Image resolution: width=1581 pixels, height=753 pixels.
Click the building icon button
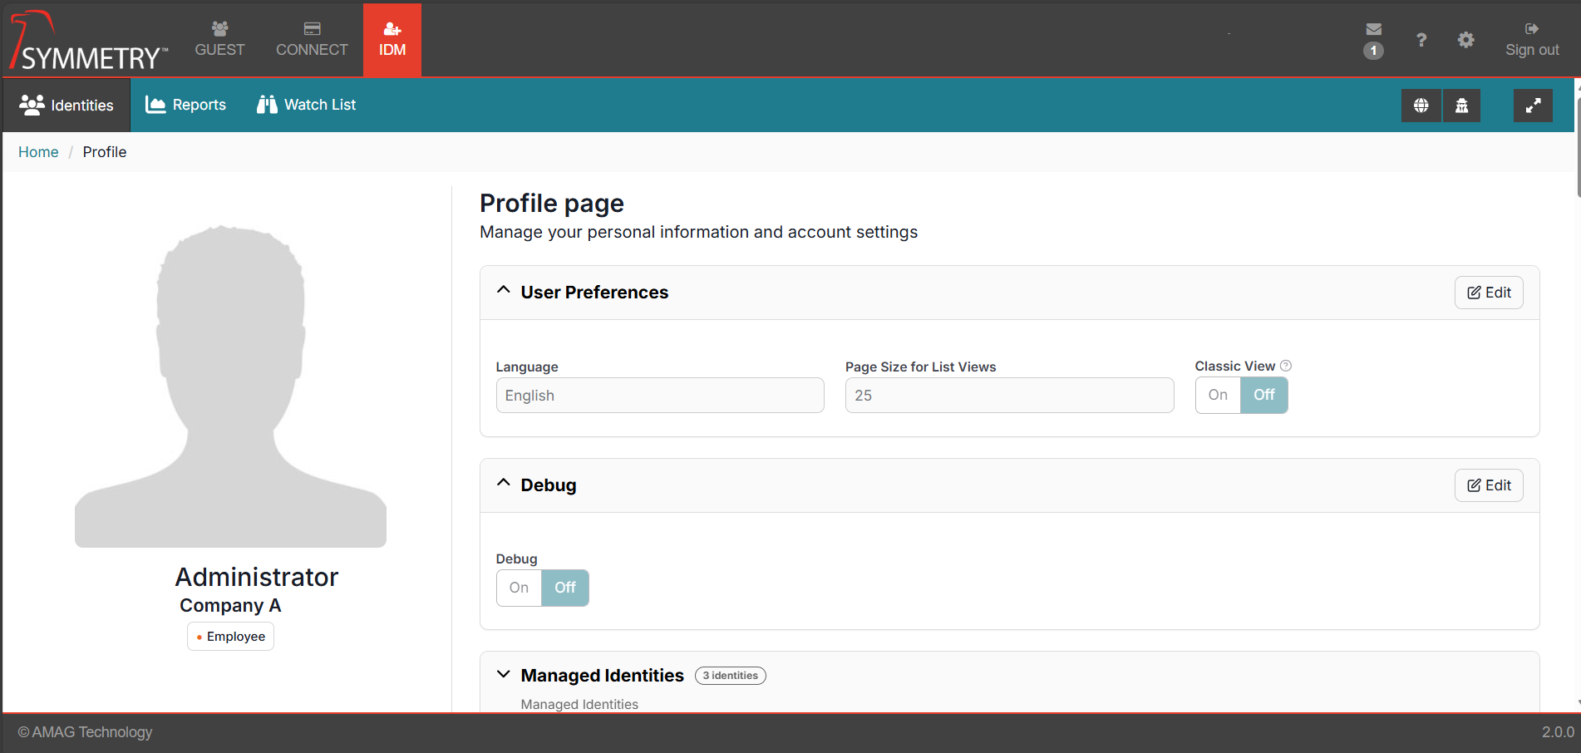coord(1461,106)
